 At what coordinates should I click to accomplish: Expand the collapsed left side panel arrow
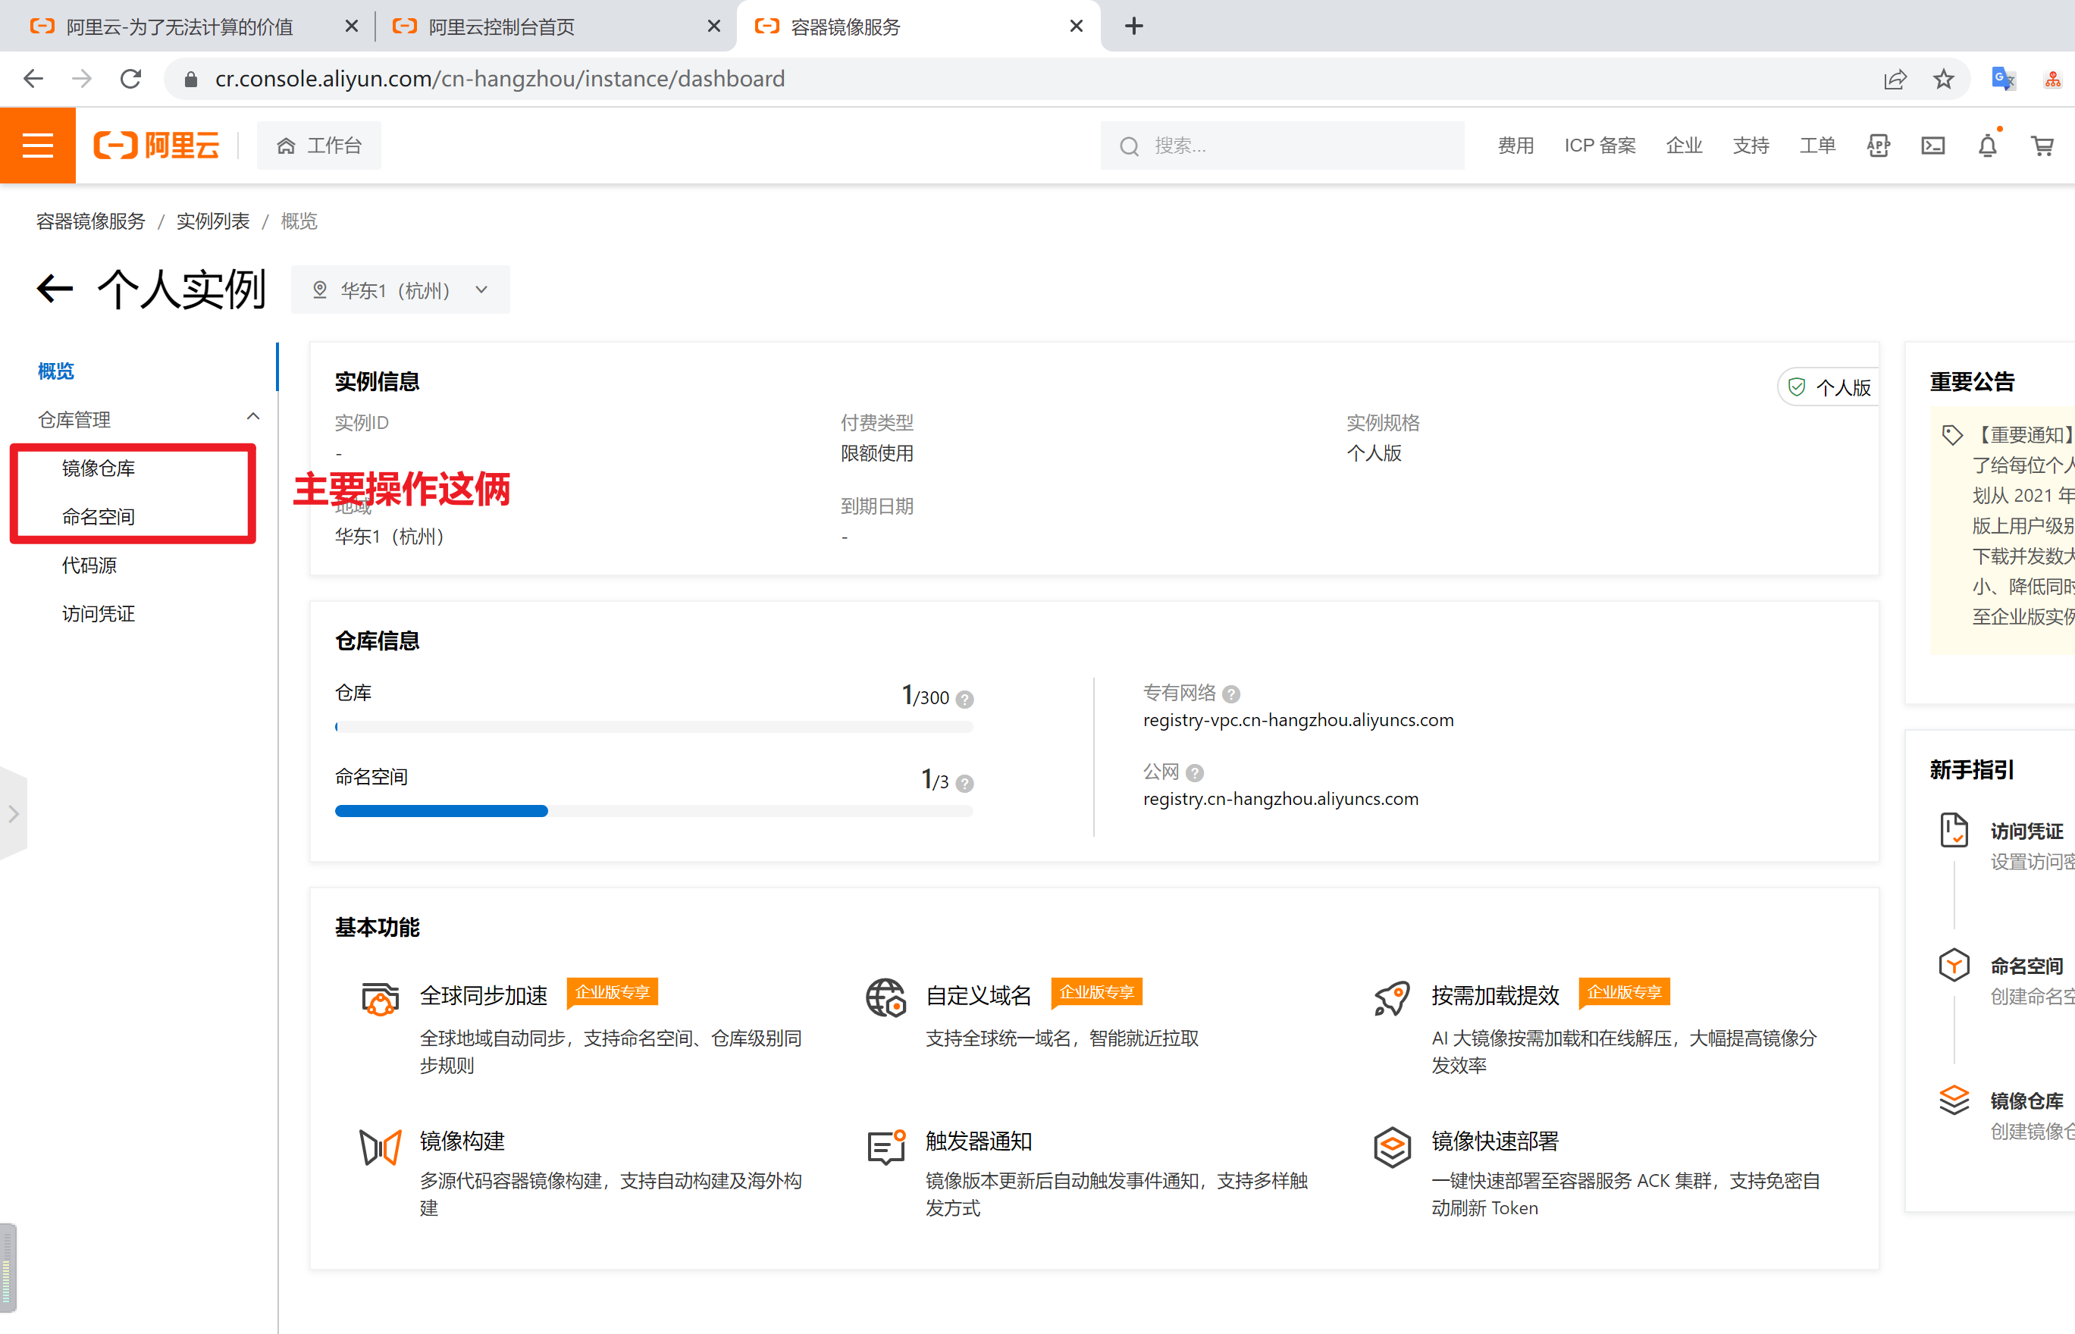pyautogui.click(x=13, y=813)
